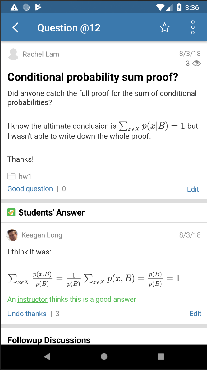This screenshot has width=207, height=370.
Task: Tap the back arrow in the toolbar
Action: coord(15,27)
